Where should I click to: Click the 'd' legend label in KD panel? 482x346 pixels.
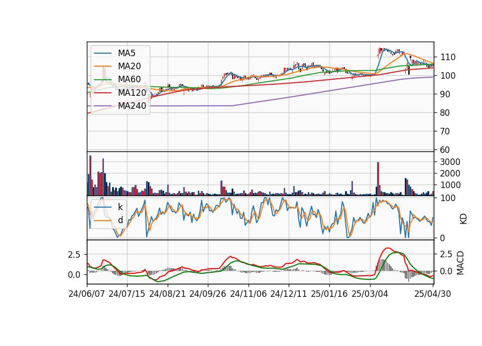pos(120,220)
